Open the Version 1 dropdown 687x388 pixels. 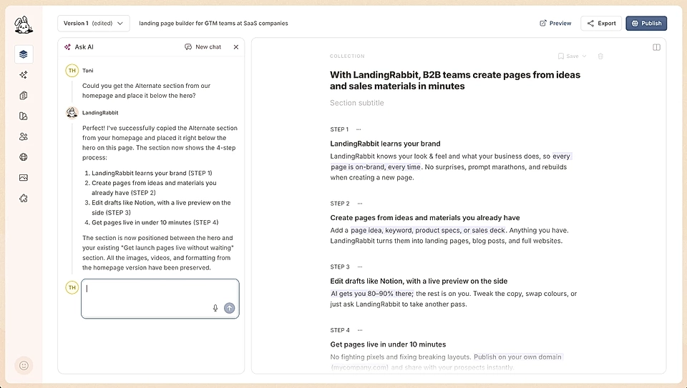point(93,23)
